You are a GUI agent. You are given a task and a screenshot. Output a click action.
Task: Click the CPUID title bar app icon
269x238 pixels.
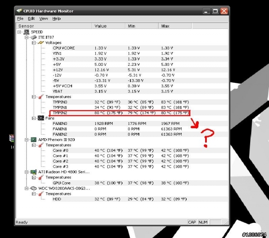tap(19, 11)
